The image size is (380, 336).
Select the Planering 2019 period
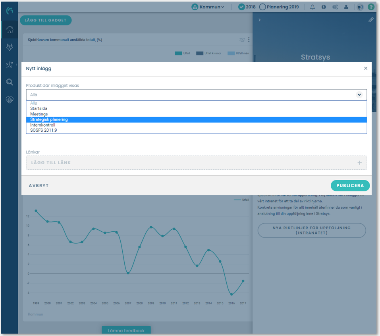[279, 7]
